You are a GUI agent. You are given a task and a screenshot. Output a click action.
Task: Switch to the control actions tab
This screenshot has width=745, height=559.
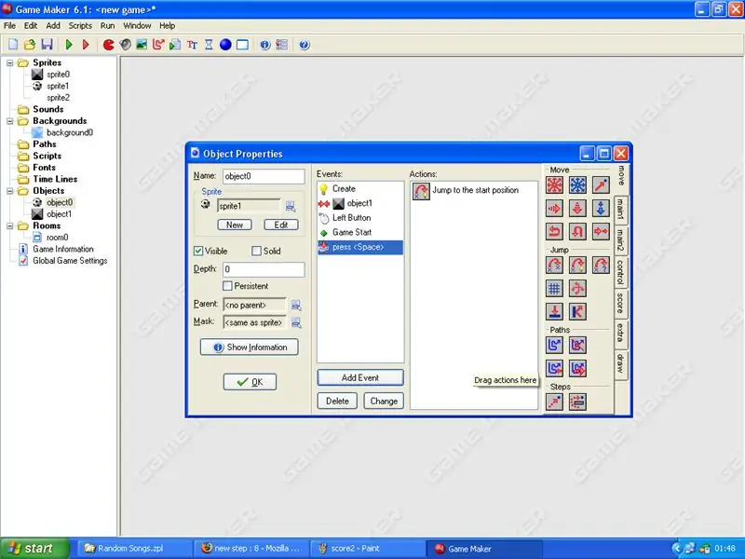620,272
